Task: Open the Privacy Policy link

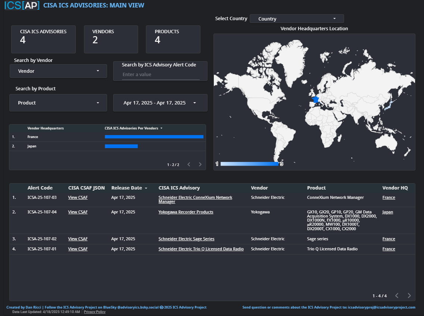Action: coord(95,312)
